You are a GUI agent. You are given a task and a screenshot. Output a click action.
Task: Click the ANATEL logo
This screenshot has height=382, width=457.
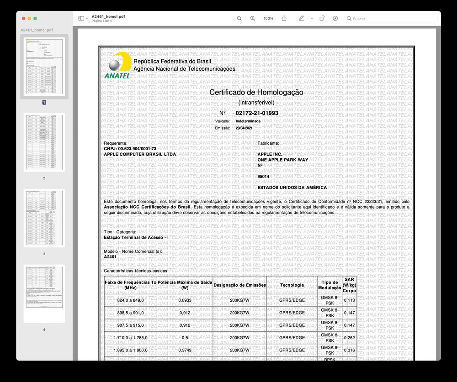click(118, 66)
